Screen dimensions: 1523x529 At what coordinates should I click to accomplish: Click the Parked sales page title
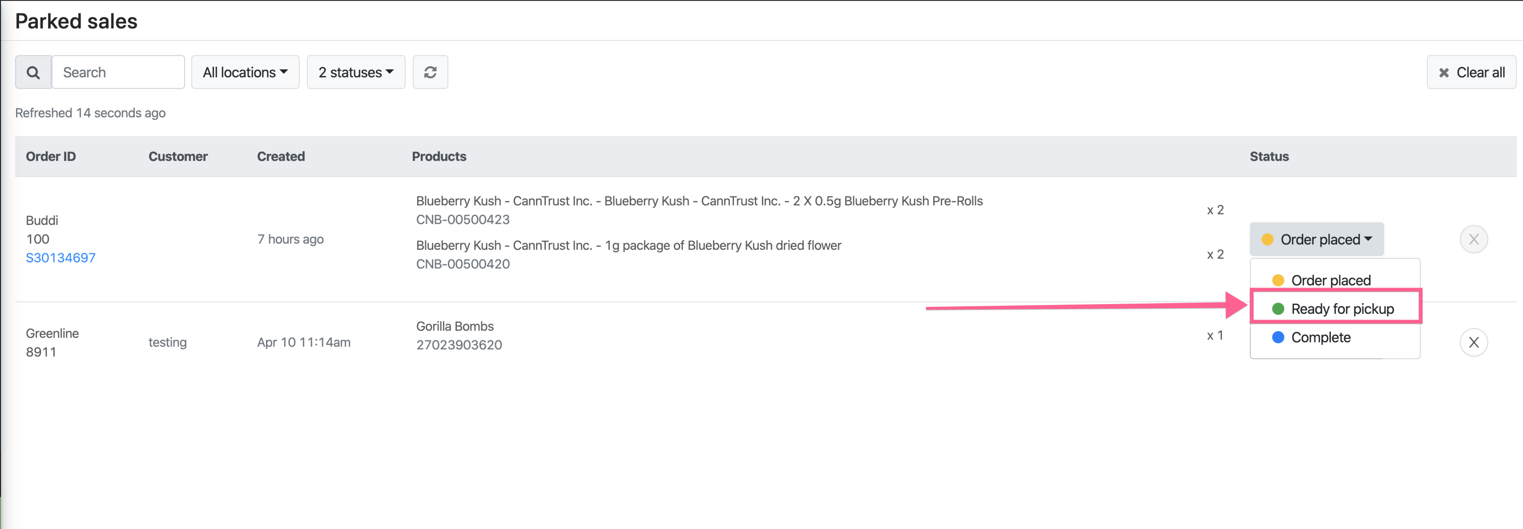[76, 21]
